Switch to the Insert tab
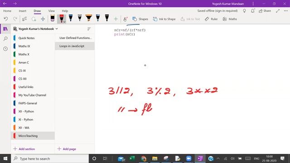Viewport: 290px width, 163px height. coord(22,11)
